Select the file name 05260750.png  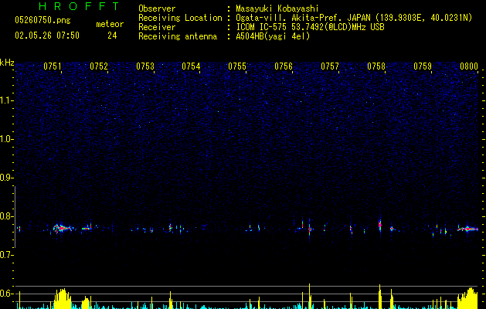pos(42,20)
